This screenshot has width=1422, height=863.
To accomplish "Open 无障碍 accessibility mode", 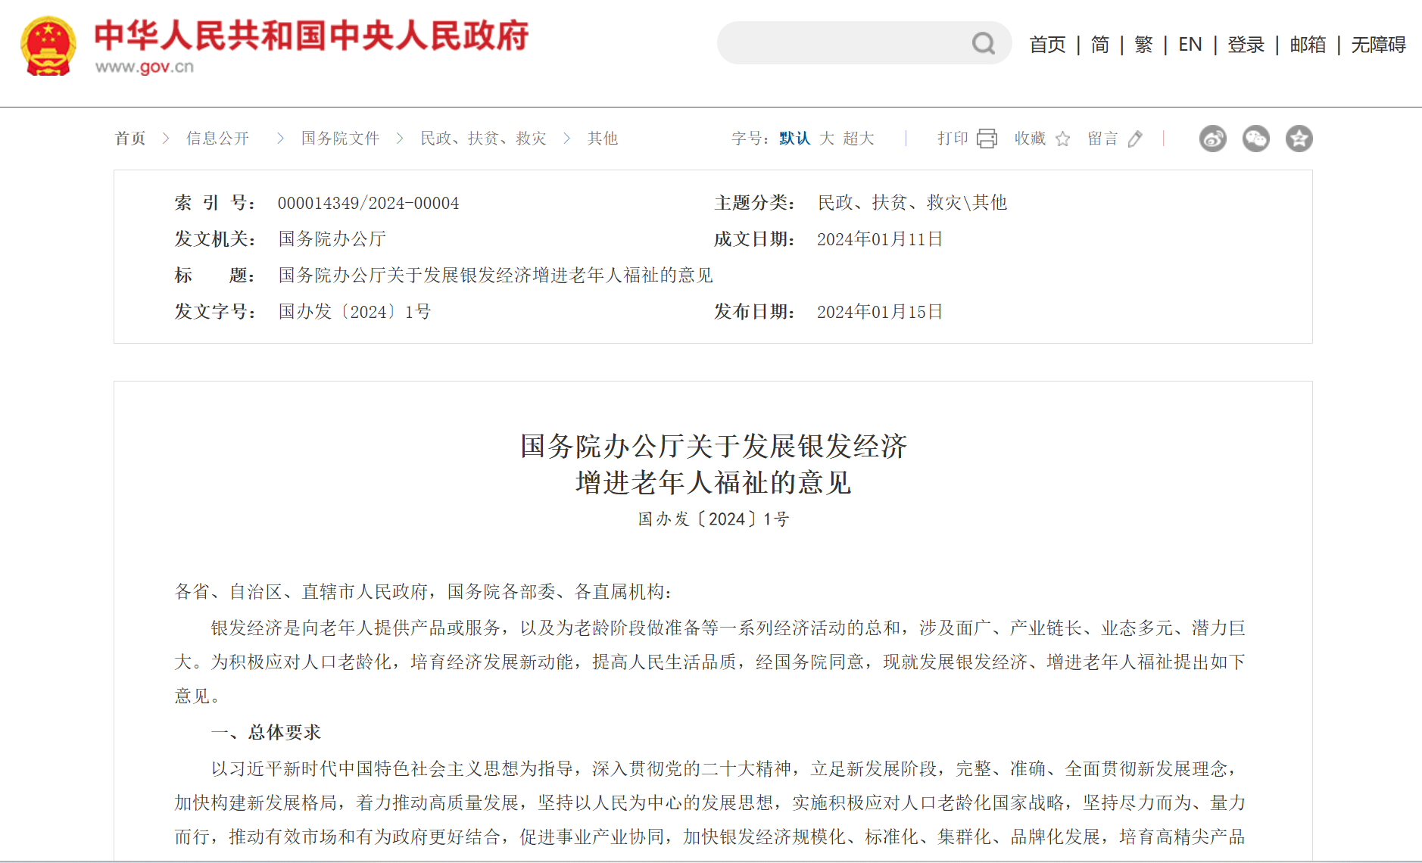I will [1378, 45].
